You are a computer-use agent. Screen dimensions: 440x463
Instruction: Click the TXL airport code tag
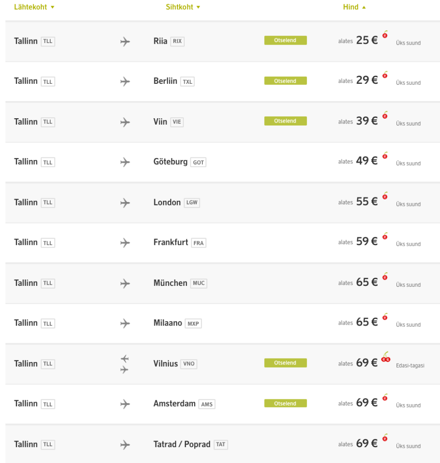pyautogui.click(x=187, y=82)
